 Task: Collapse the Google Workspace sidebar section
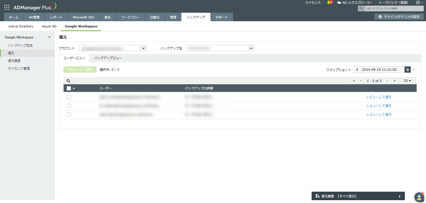[x=50, y=37]
